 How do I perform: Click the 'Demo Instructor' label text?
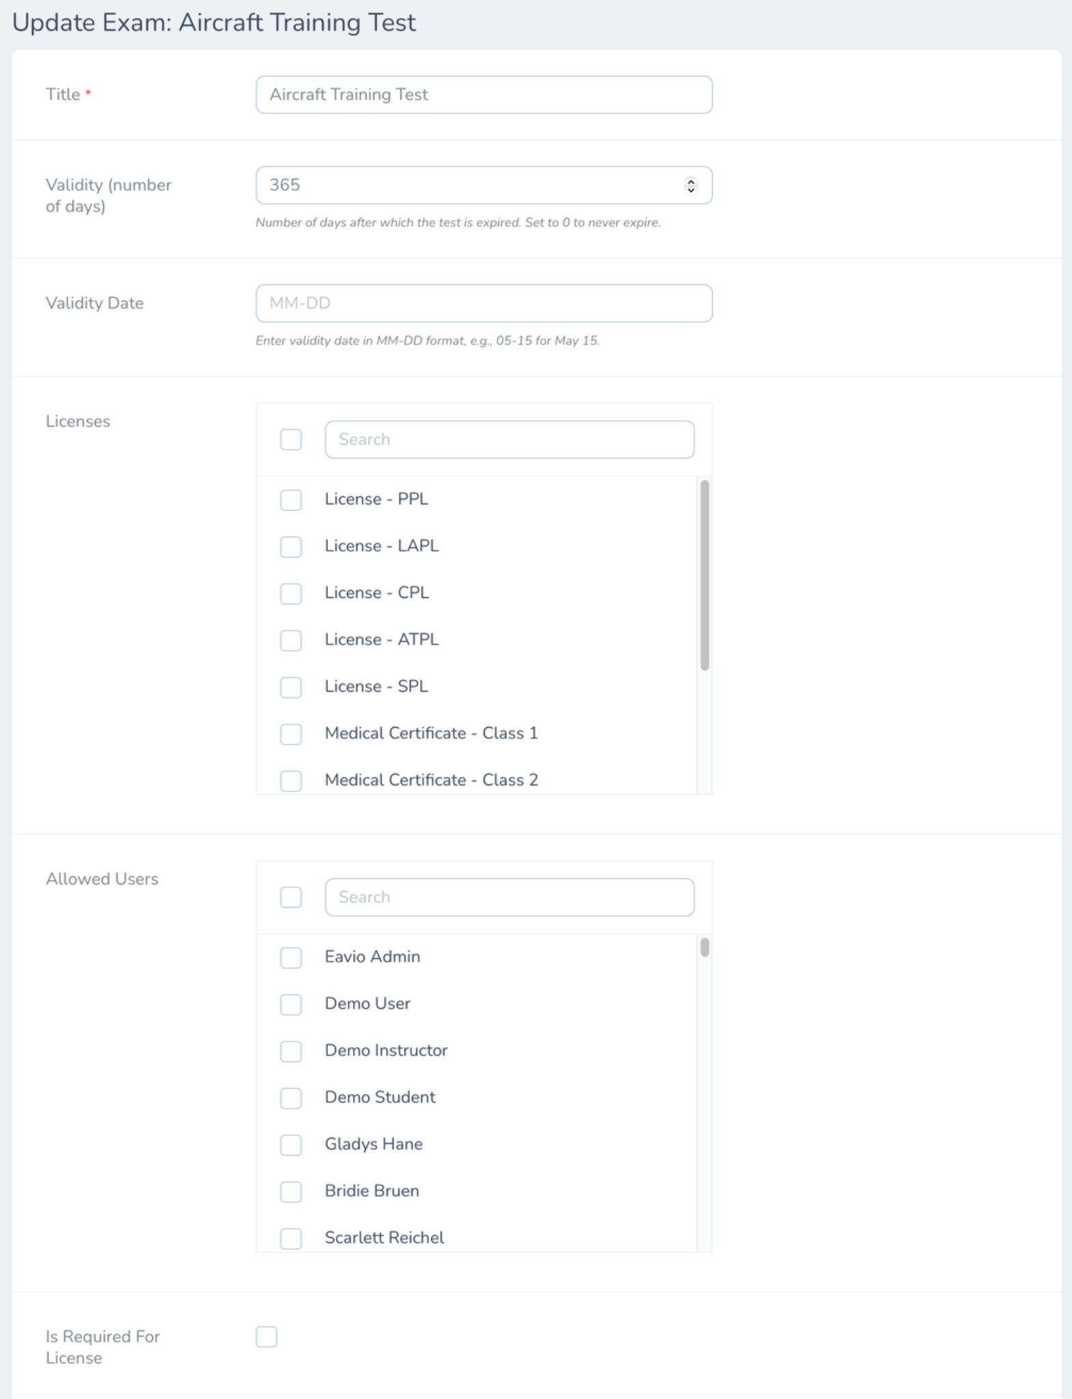click(x=386, y=1050)
